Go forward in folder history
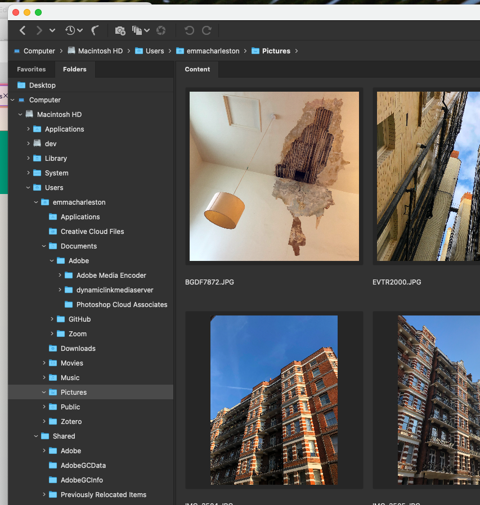The width and height of the screenshot is (480, 505). point(39,30)
